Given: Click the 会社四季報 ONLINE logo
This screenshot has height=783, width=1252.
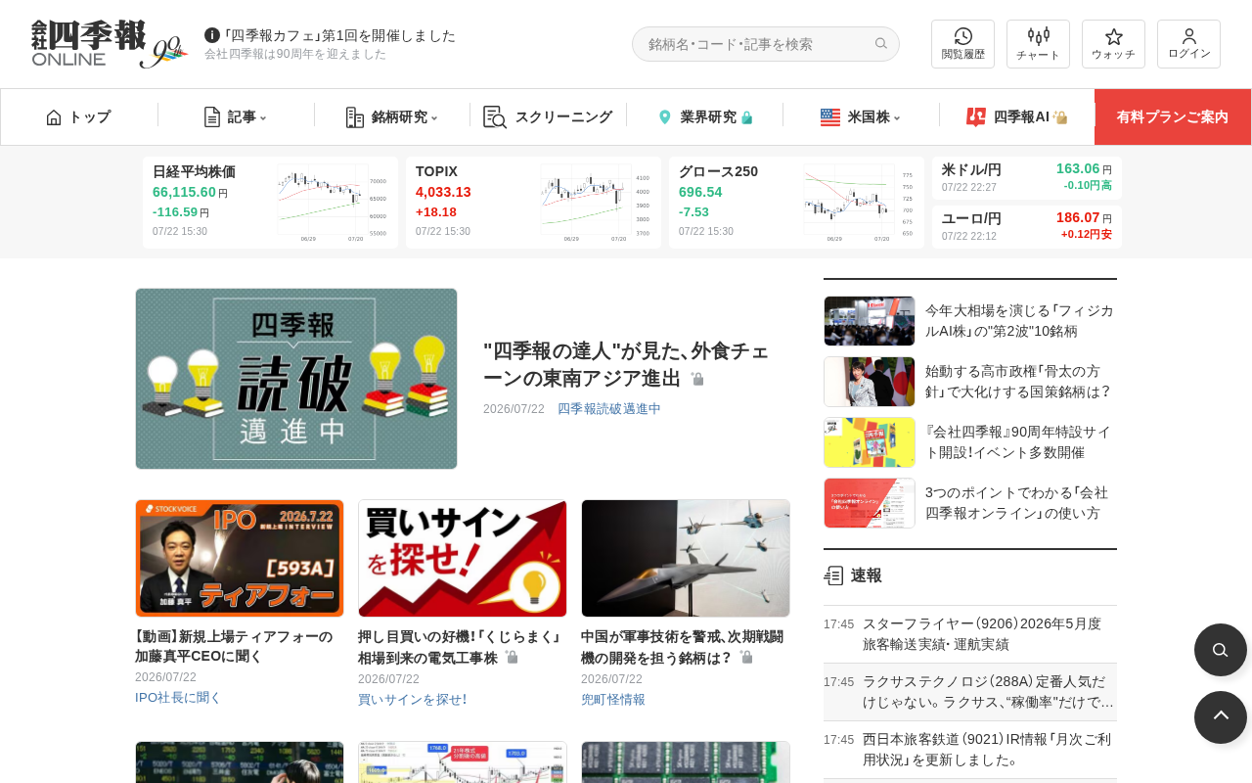Looking at the screenshot, I should [x=109, y=44].
